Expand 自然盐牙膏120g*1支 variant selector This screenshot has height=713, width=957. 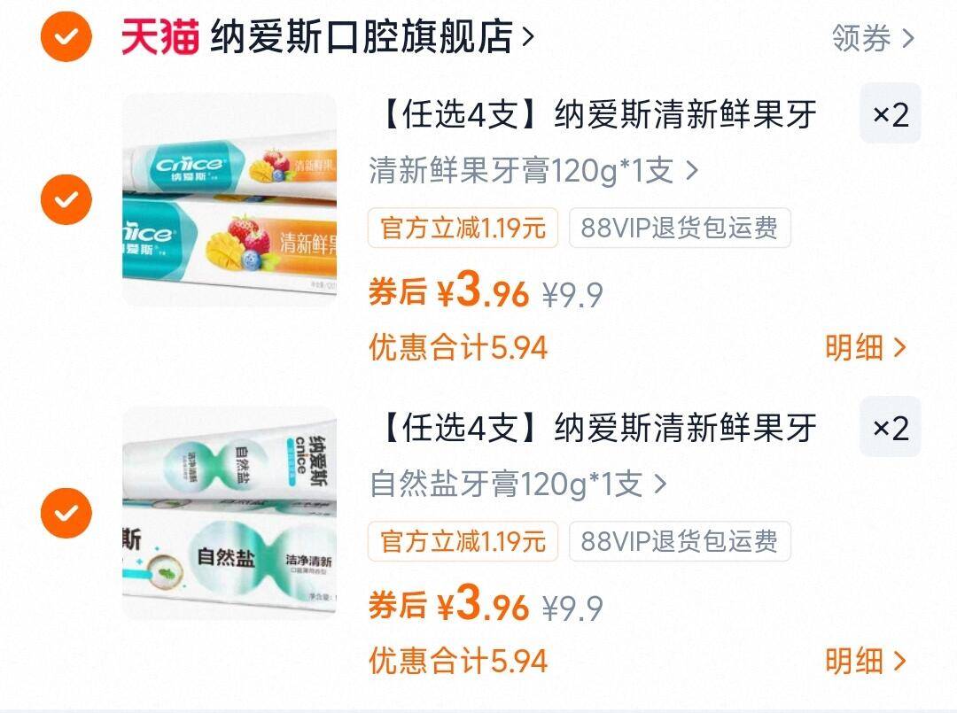coord(518,484)
